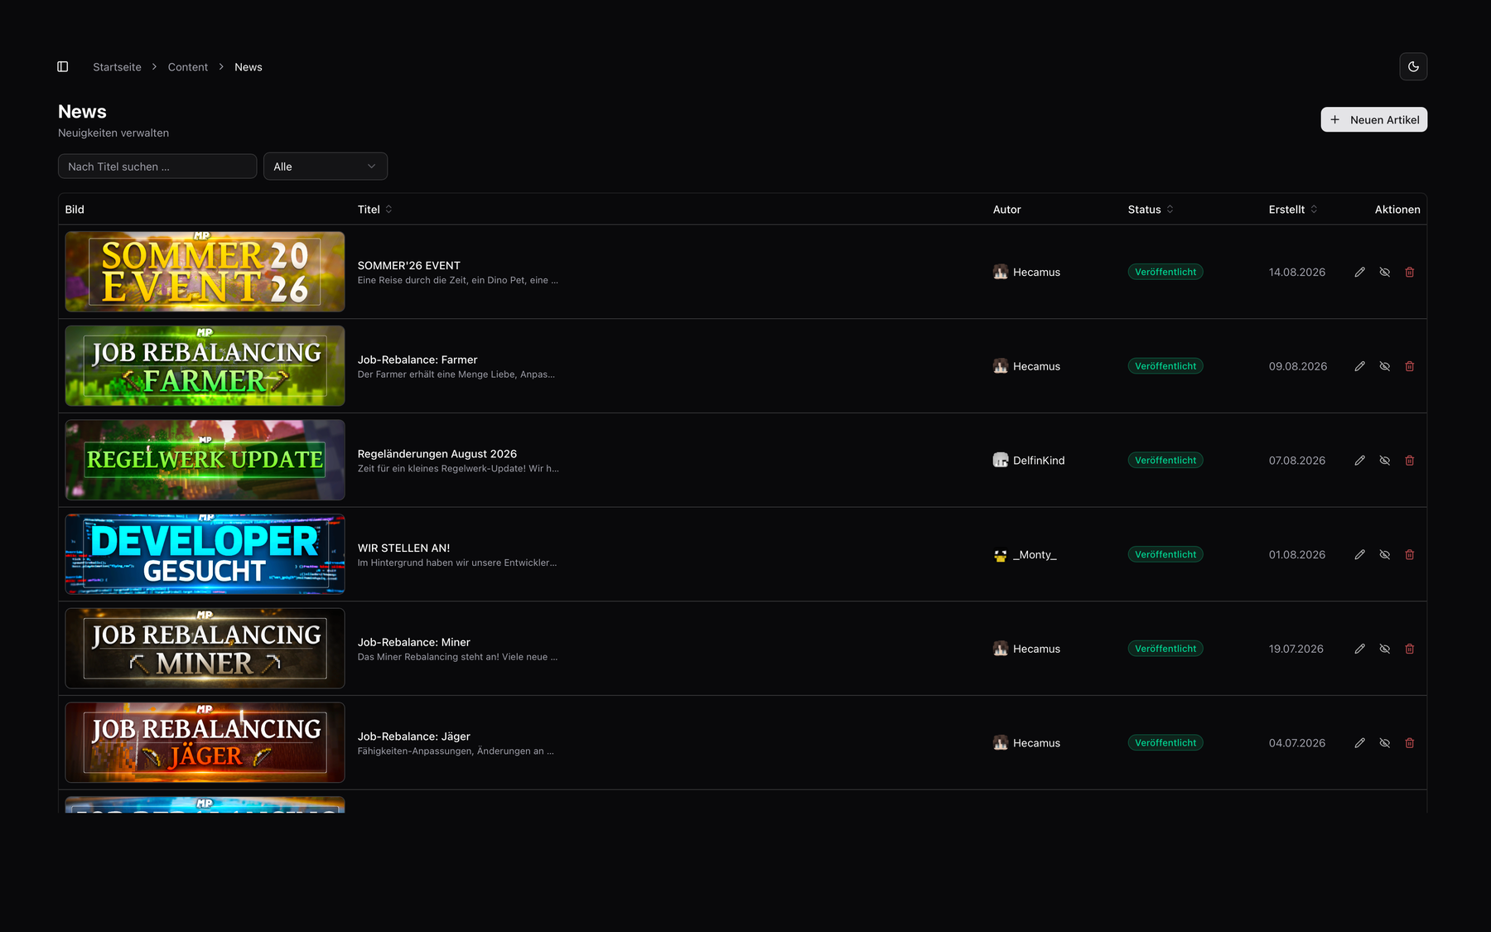Click the Bild column header
1491x932 pixels.
click(75, 210)
